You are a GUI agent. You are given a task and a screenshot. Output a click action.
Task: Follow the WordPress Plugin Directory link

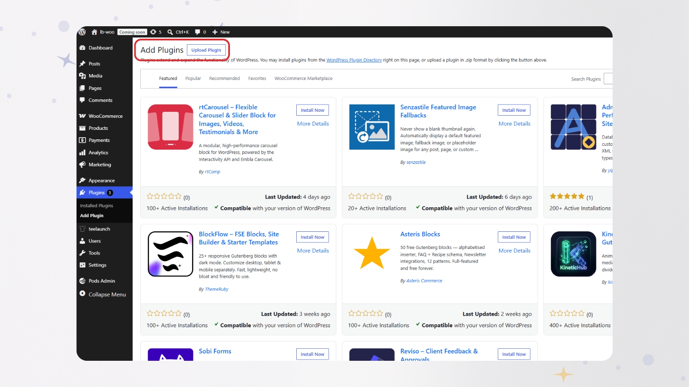(x=354, y=60)
